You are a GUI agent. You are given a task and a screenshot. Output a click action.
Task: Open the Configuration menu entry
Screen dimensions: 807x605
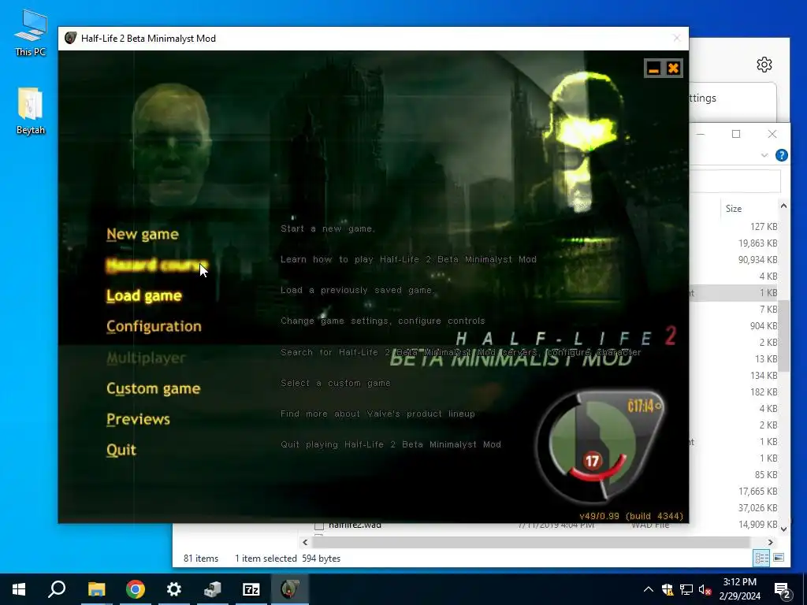[154, 327]
